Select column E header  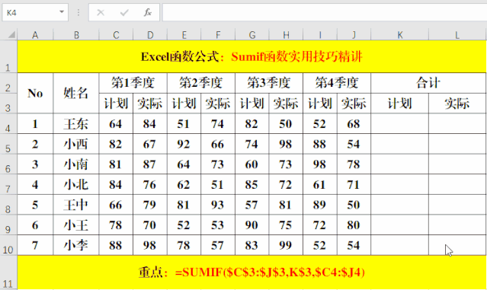coord(184,35)
